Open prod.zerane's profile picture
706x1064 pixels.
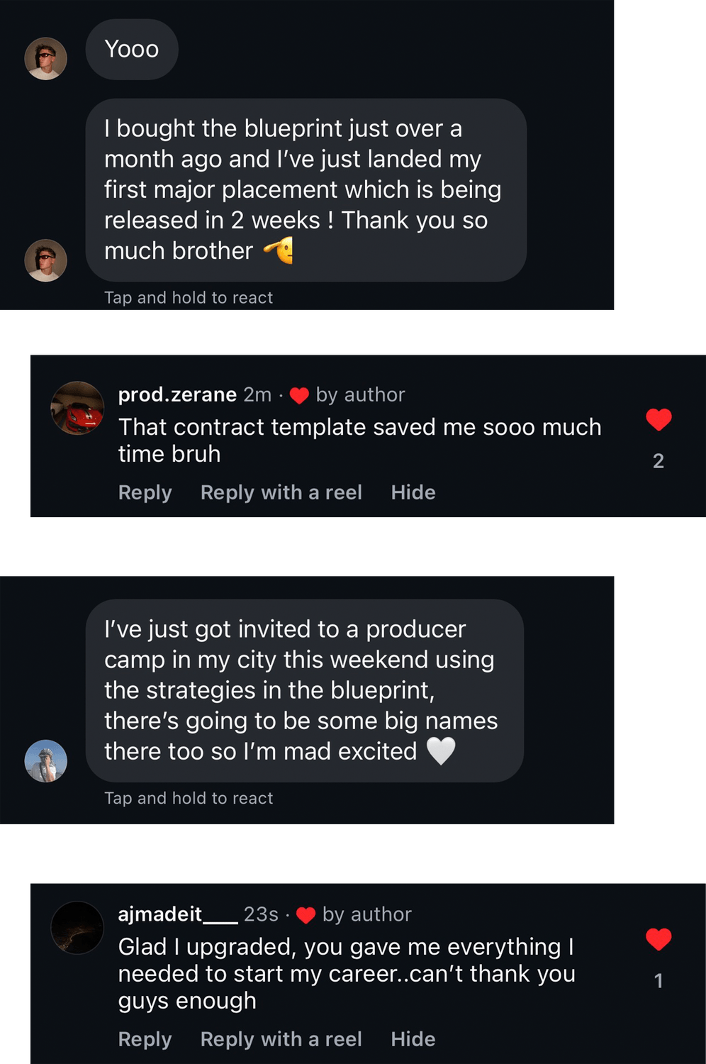tap(77, 408)
